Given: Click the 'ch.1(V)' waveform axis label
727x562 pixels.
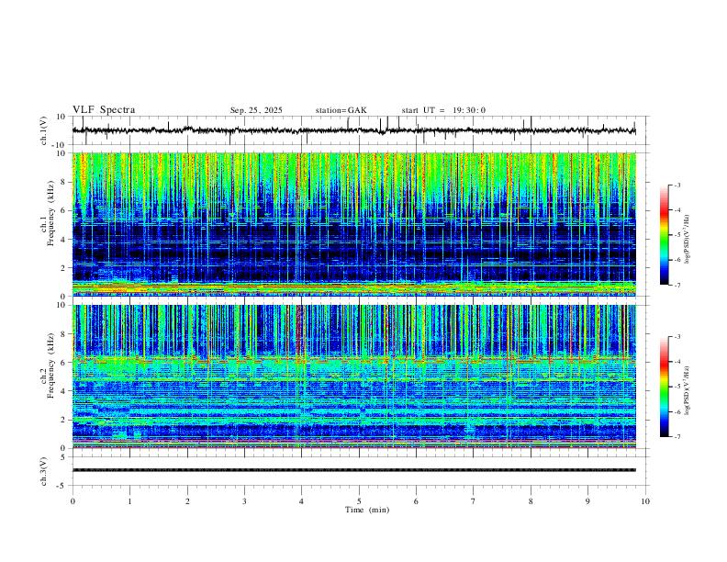Looking at the screenshot, I should [44, 130].
